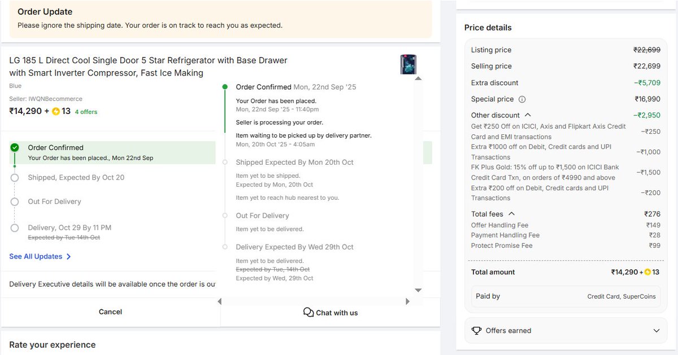Screen dimensions: 678x355
Task: Click the Special price ₹16,990 value
Action: pyautogui.click(x=647, y=99)
